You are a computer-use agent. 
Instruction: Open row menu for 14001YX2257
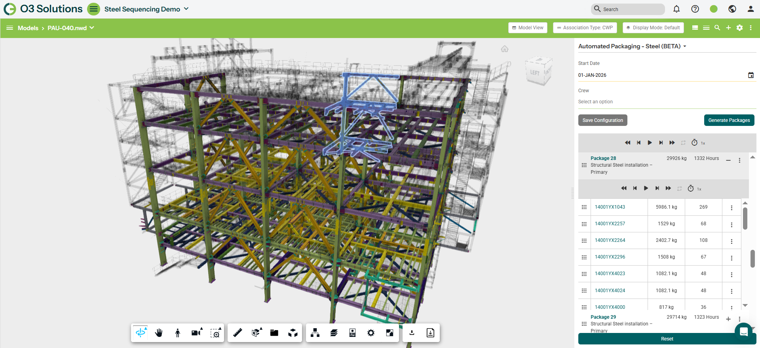[x=731, y=225]
